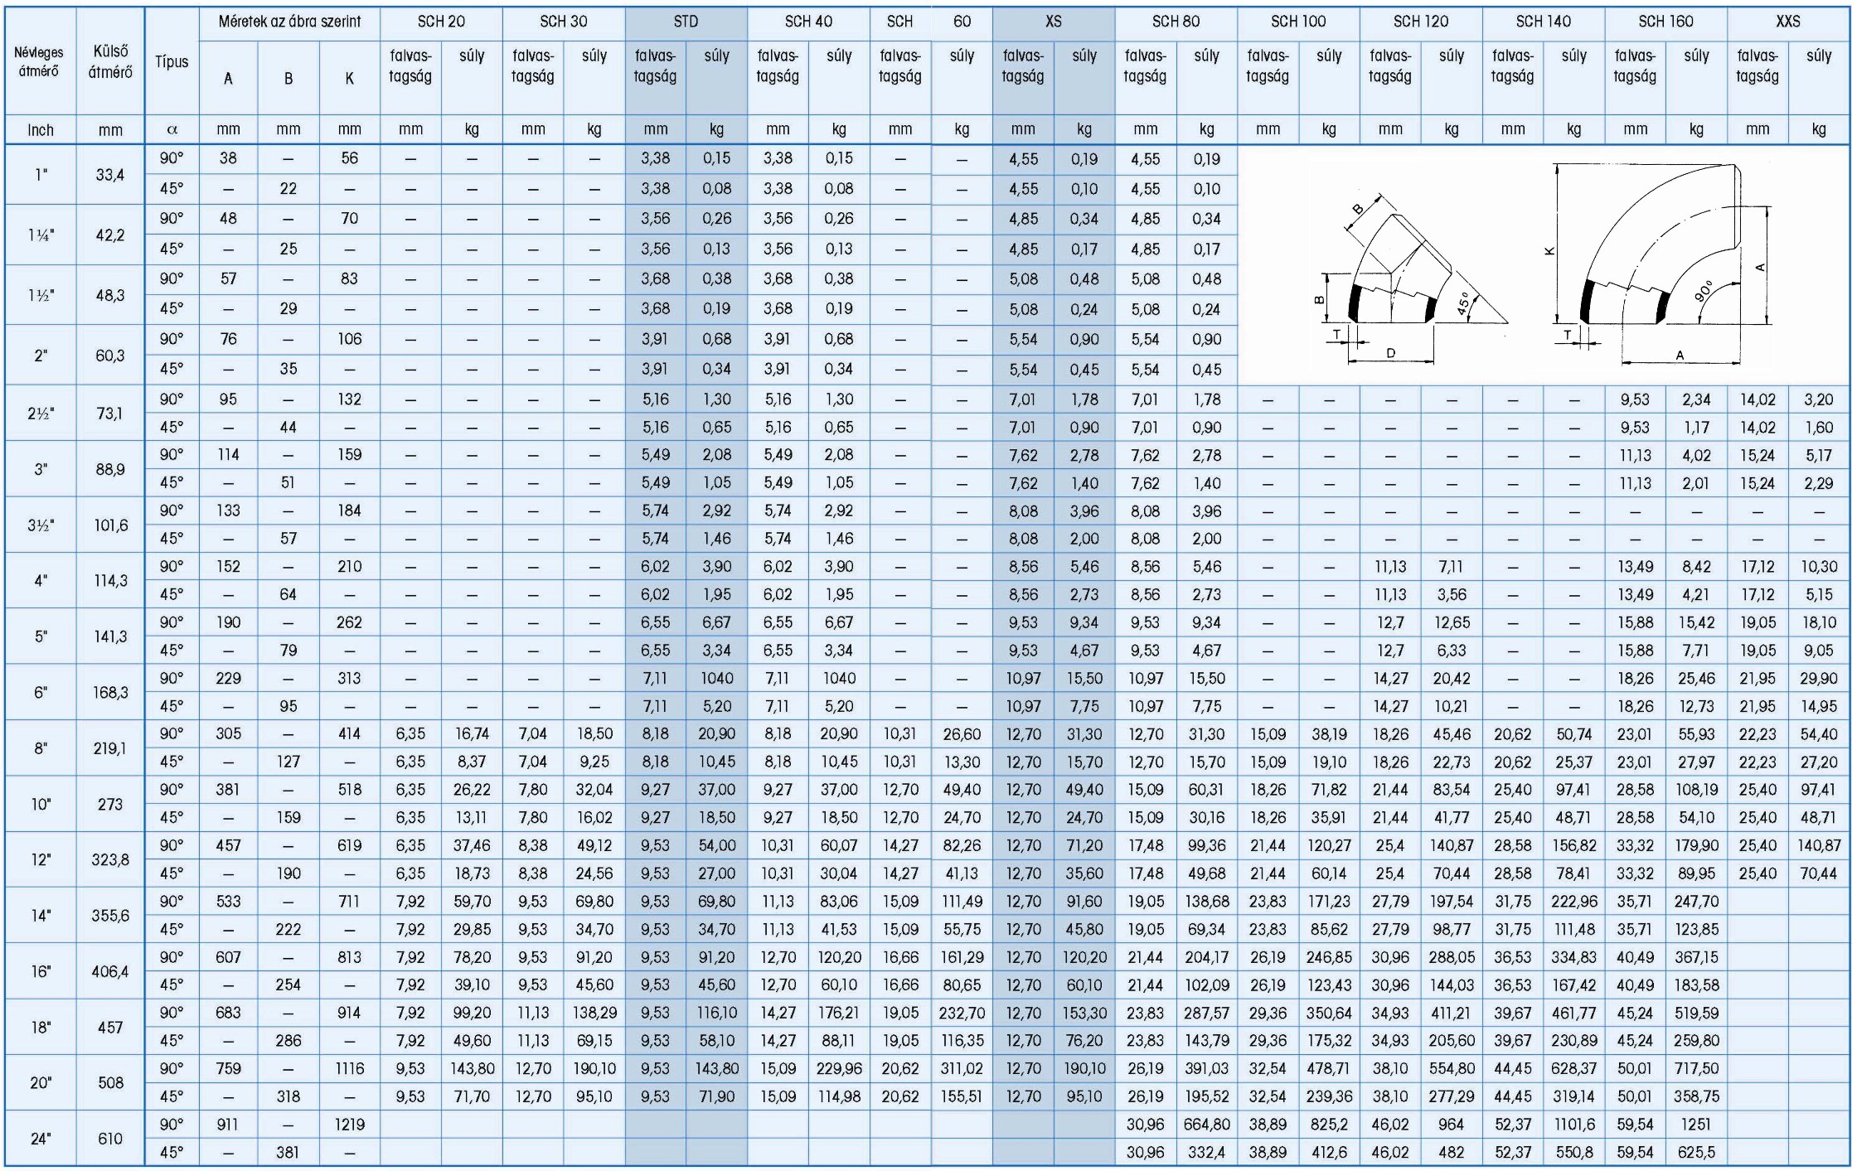Click the 'α' unit cell under Típus
This screenshot has height=1171, width=1852.
[x=172, y=130]
